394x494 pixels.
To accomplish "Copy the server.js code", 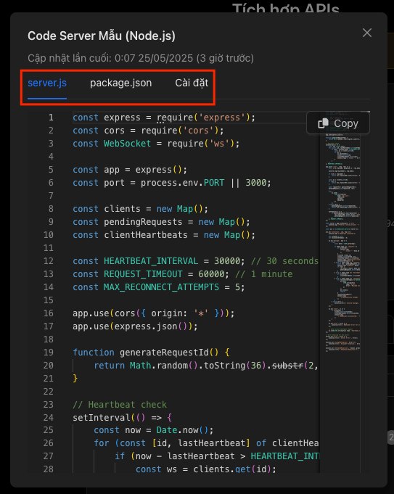I will click(338, 123).
